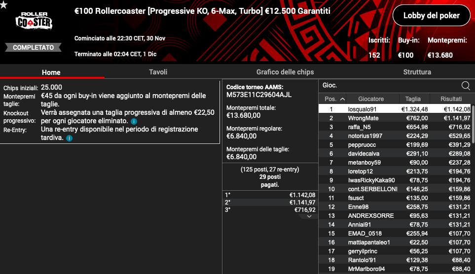This screenshot has height=274, width=475.
Task: Select player row mattiapantaleo1
Action: coord(395,242)
